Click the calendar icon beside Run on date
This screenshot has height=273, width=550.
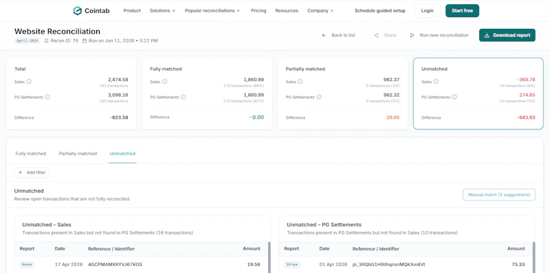pos(85,41)
